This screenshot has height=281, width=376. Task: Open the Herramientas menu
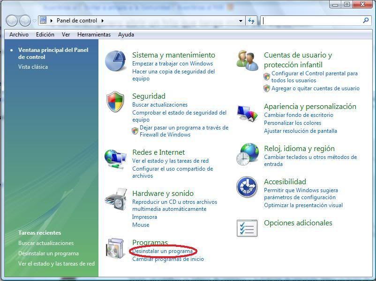click(94, 35)
